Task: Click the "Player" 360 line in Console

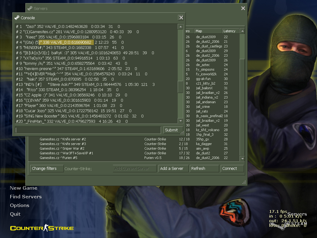Action: pos(69,105)
